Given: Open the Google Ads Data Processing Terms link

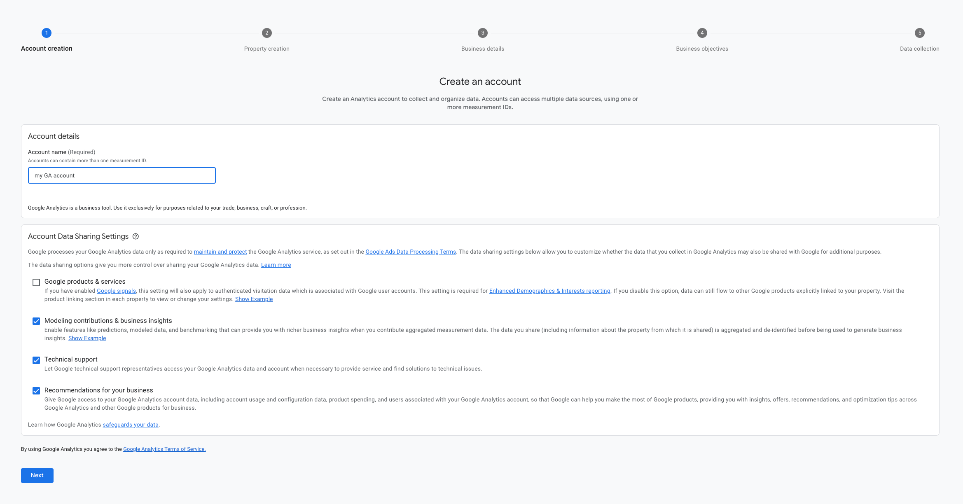Looking at the screenshot, I should [410, 252].
